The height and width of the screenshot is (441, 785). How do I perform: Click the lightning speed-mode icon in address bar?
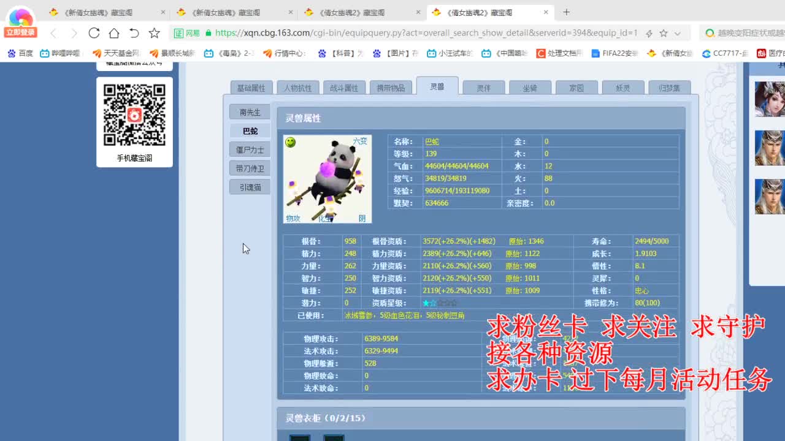649,33
